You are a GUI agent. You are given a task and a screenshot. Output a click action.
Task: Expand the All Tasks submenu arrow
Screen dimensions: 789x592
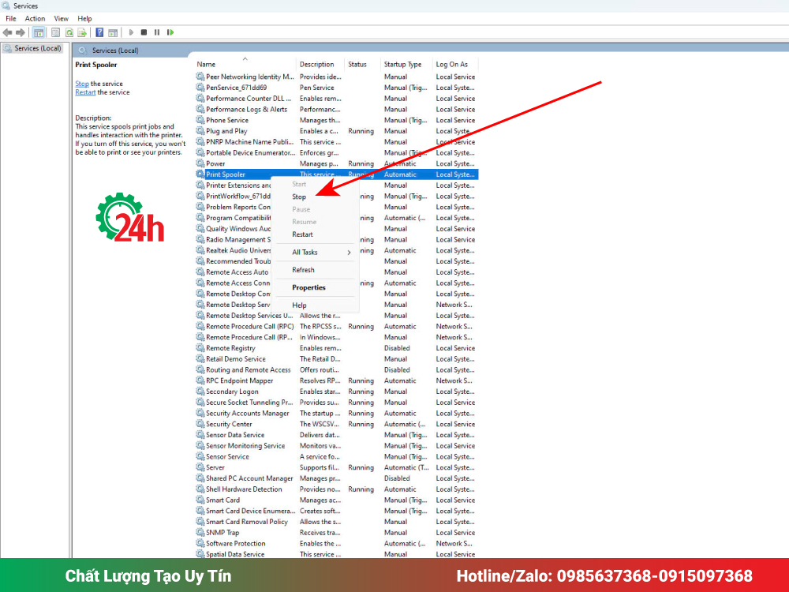pos(349,253)
